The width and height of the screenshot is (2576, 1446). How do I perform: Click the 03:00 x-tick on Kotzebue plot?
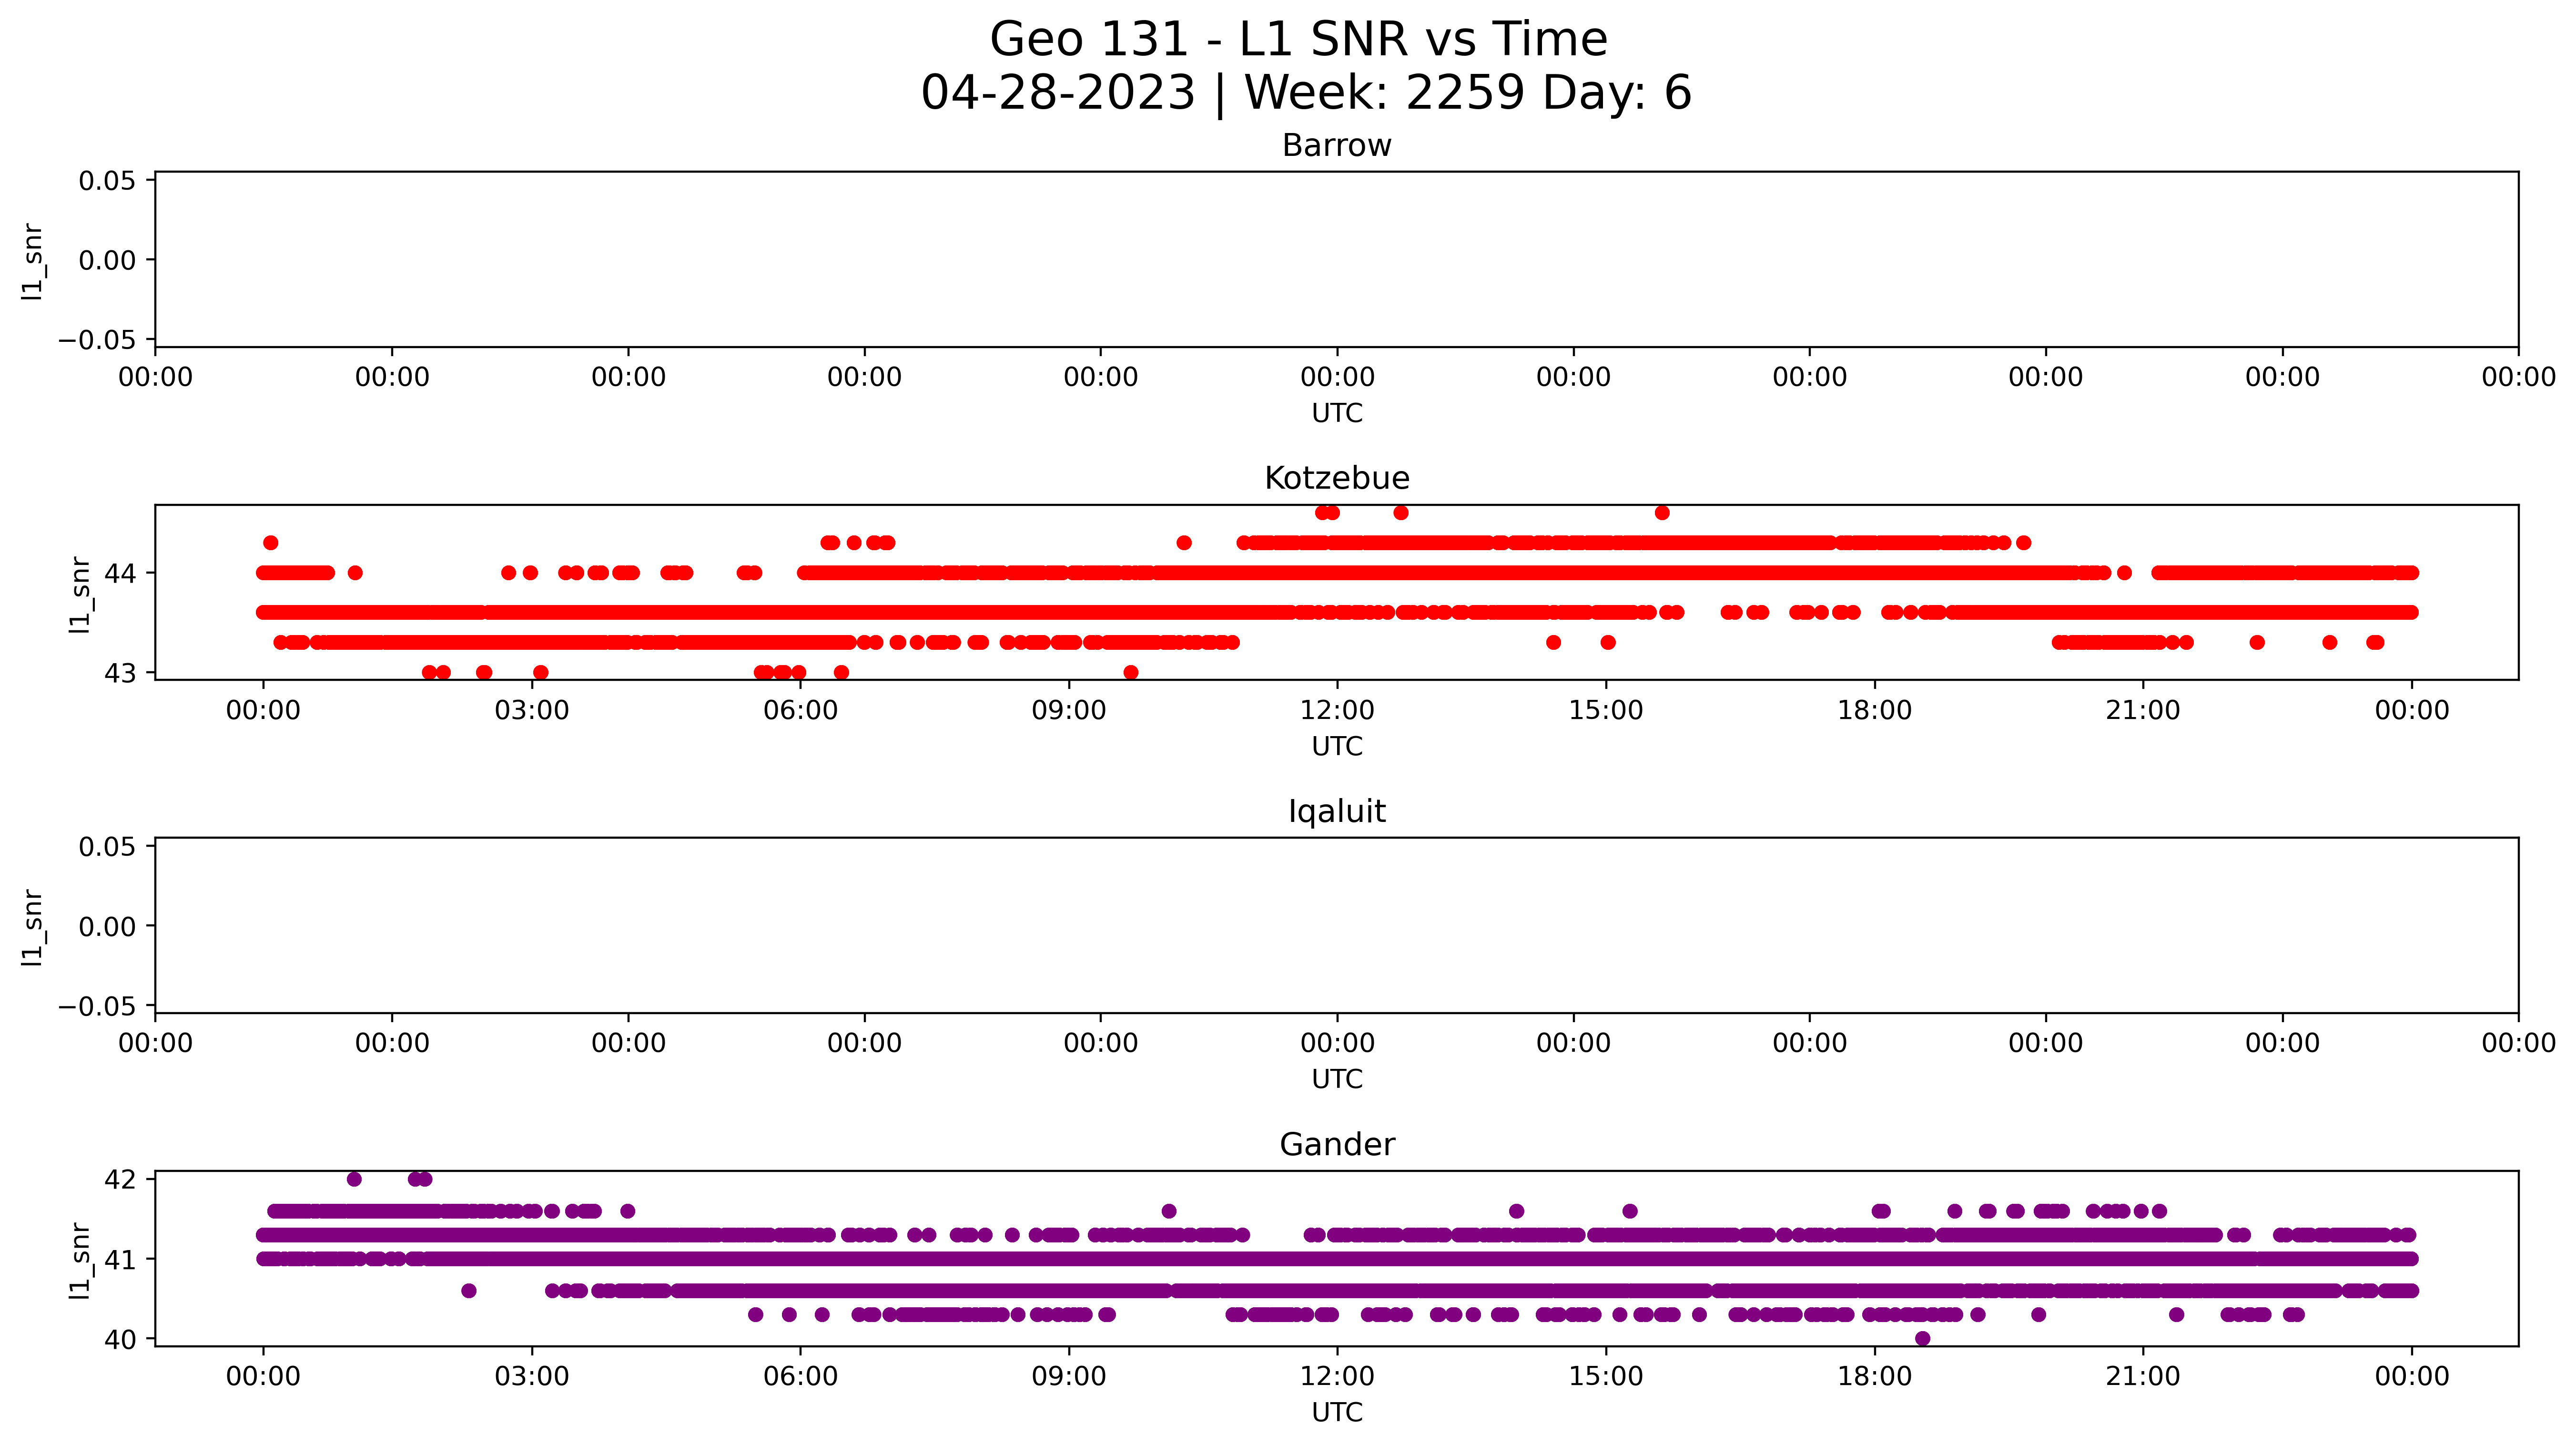(532, 710)
